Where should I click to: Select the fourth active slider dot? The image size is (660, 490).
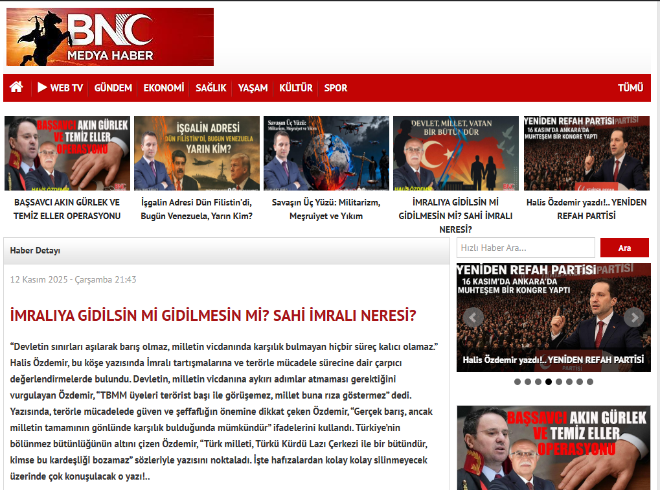click(x=549, y=382)
